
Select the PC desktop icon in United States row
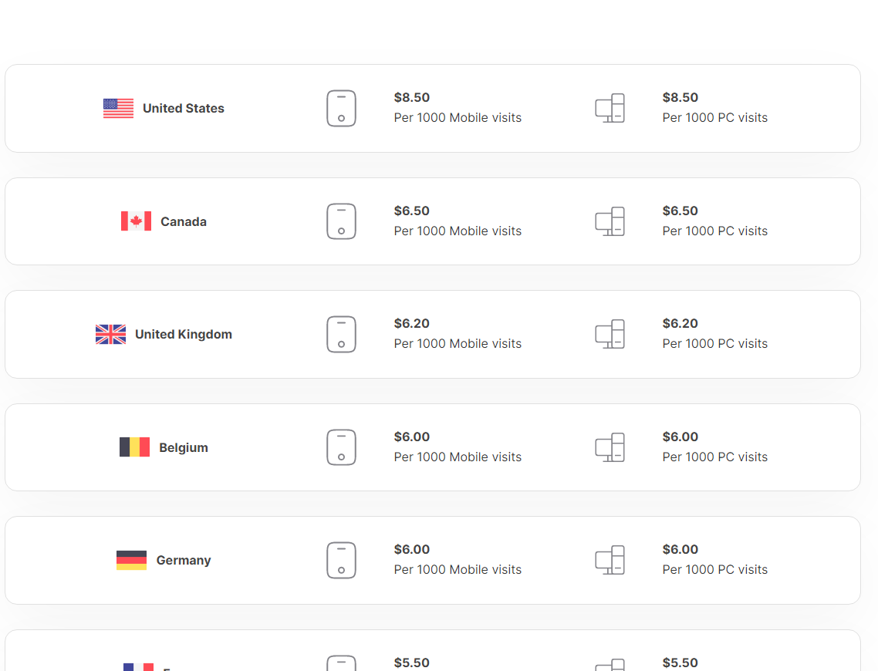pos(610,108)
